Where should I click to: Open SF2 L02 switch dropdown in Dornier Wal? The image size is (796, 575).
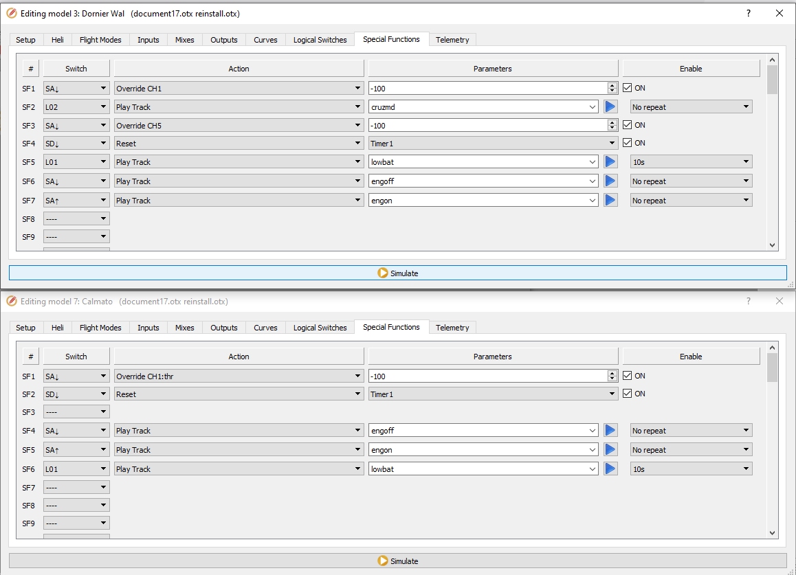click(76, 107)
